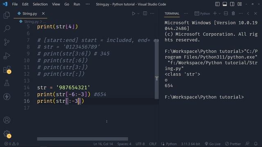Toggle the secondary side bar layout
The image size is (262, 147).
coord(232,4)
